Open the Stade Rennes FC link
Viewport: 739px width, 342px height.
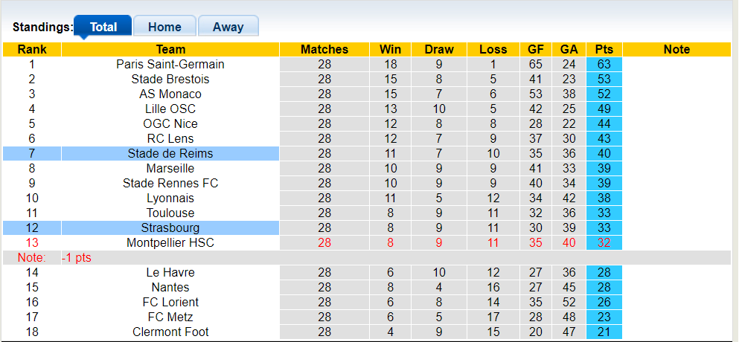(170, 184)
